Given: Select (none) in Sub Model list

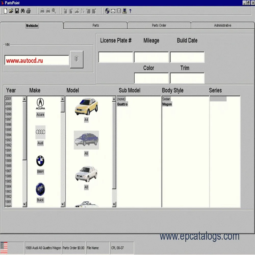Looking at the screenshot, I should (x=121, y=99).
